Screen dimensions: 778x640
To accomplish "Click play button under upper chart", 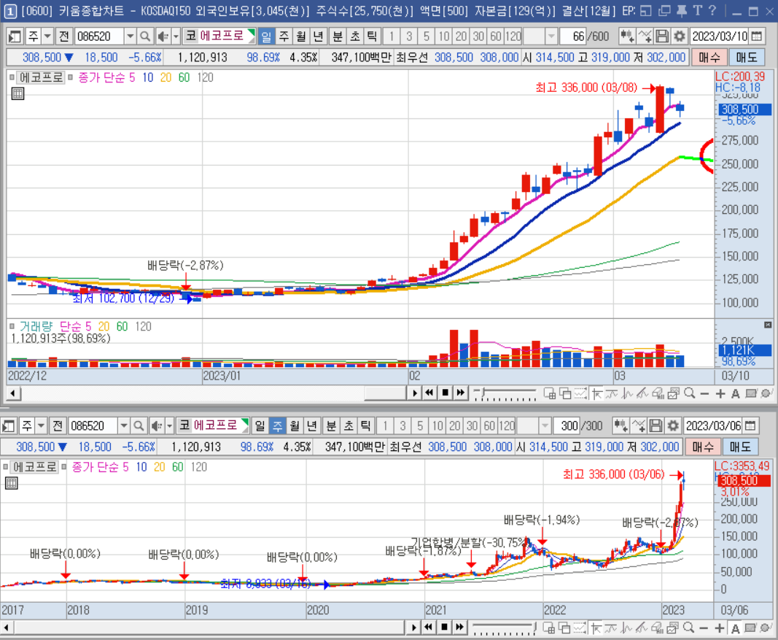I will (415, 393).
